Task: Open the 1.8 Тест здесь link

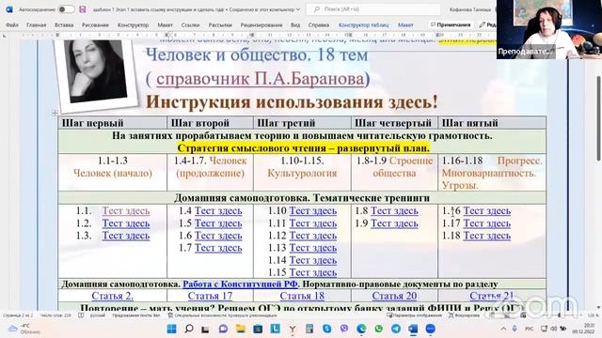Action: coord(394,210)
